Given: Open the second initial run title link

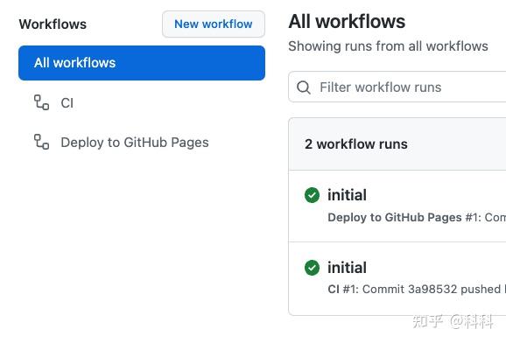Looking at the screenshot, I should (347, 268).
